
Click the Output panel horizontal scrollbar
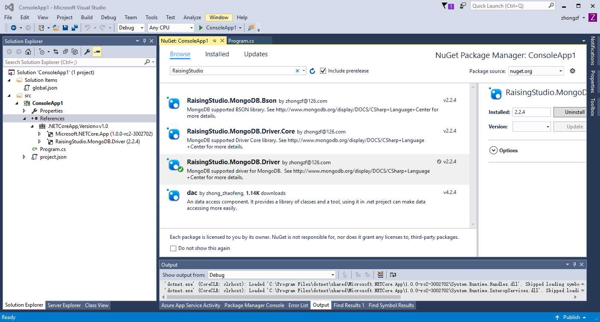(x=283, y=297)
